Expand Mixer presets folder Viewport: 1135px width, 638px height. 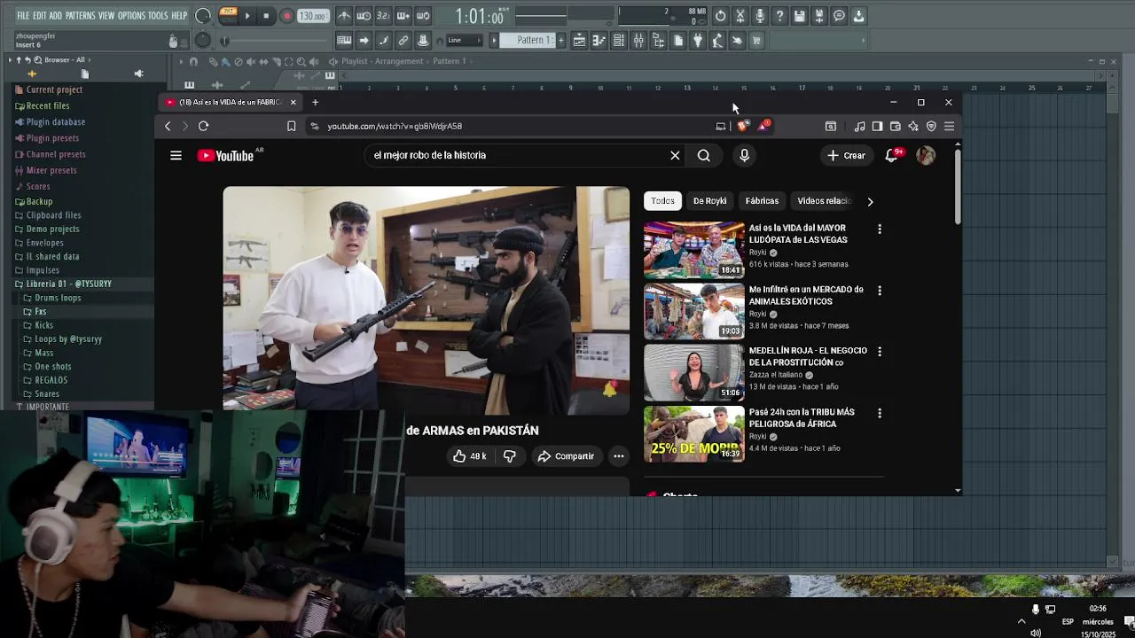pyautogui.click(x=51, y=170)
